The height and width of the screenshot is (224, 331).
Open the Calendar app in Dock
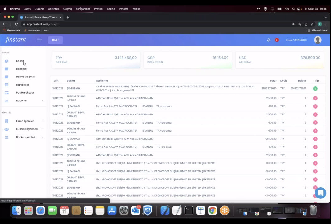point(64,211)
